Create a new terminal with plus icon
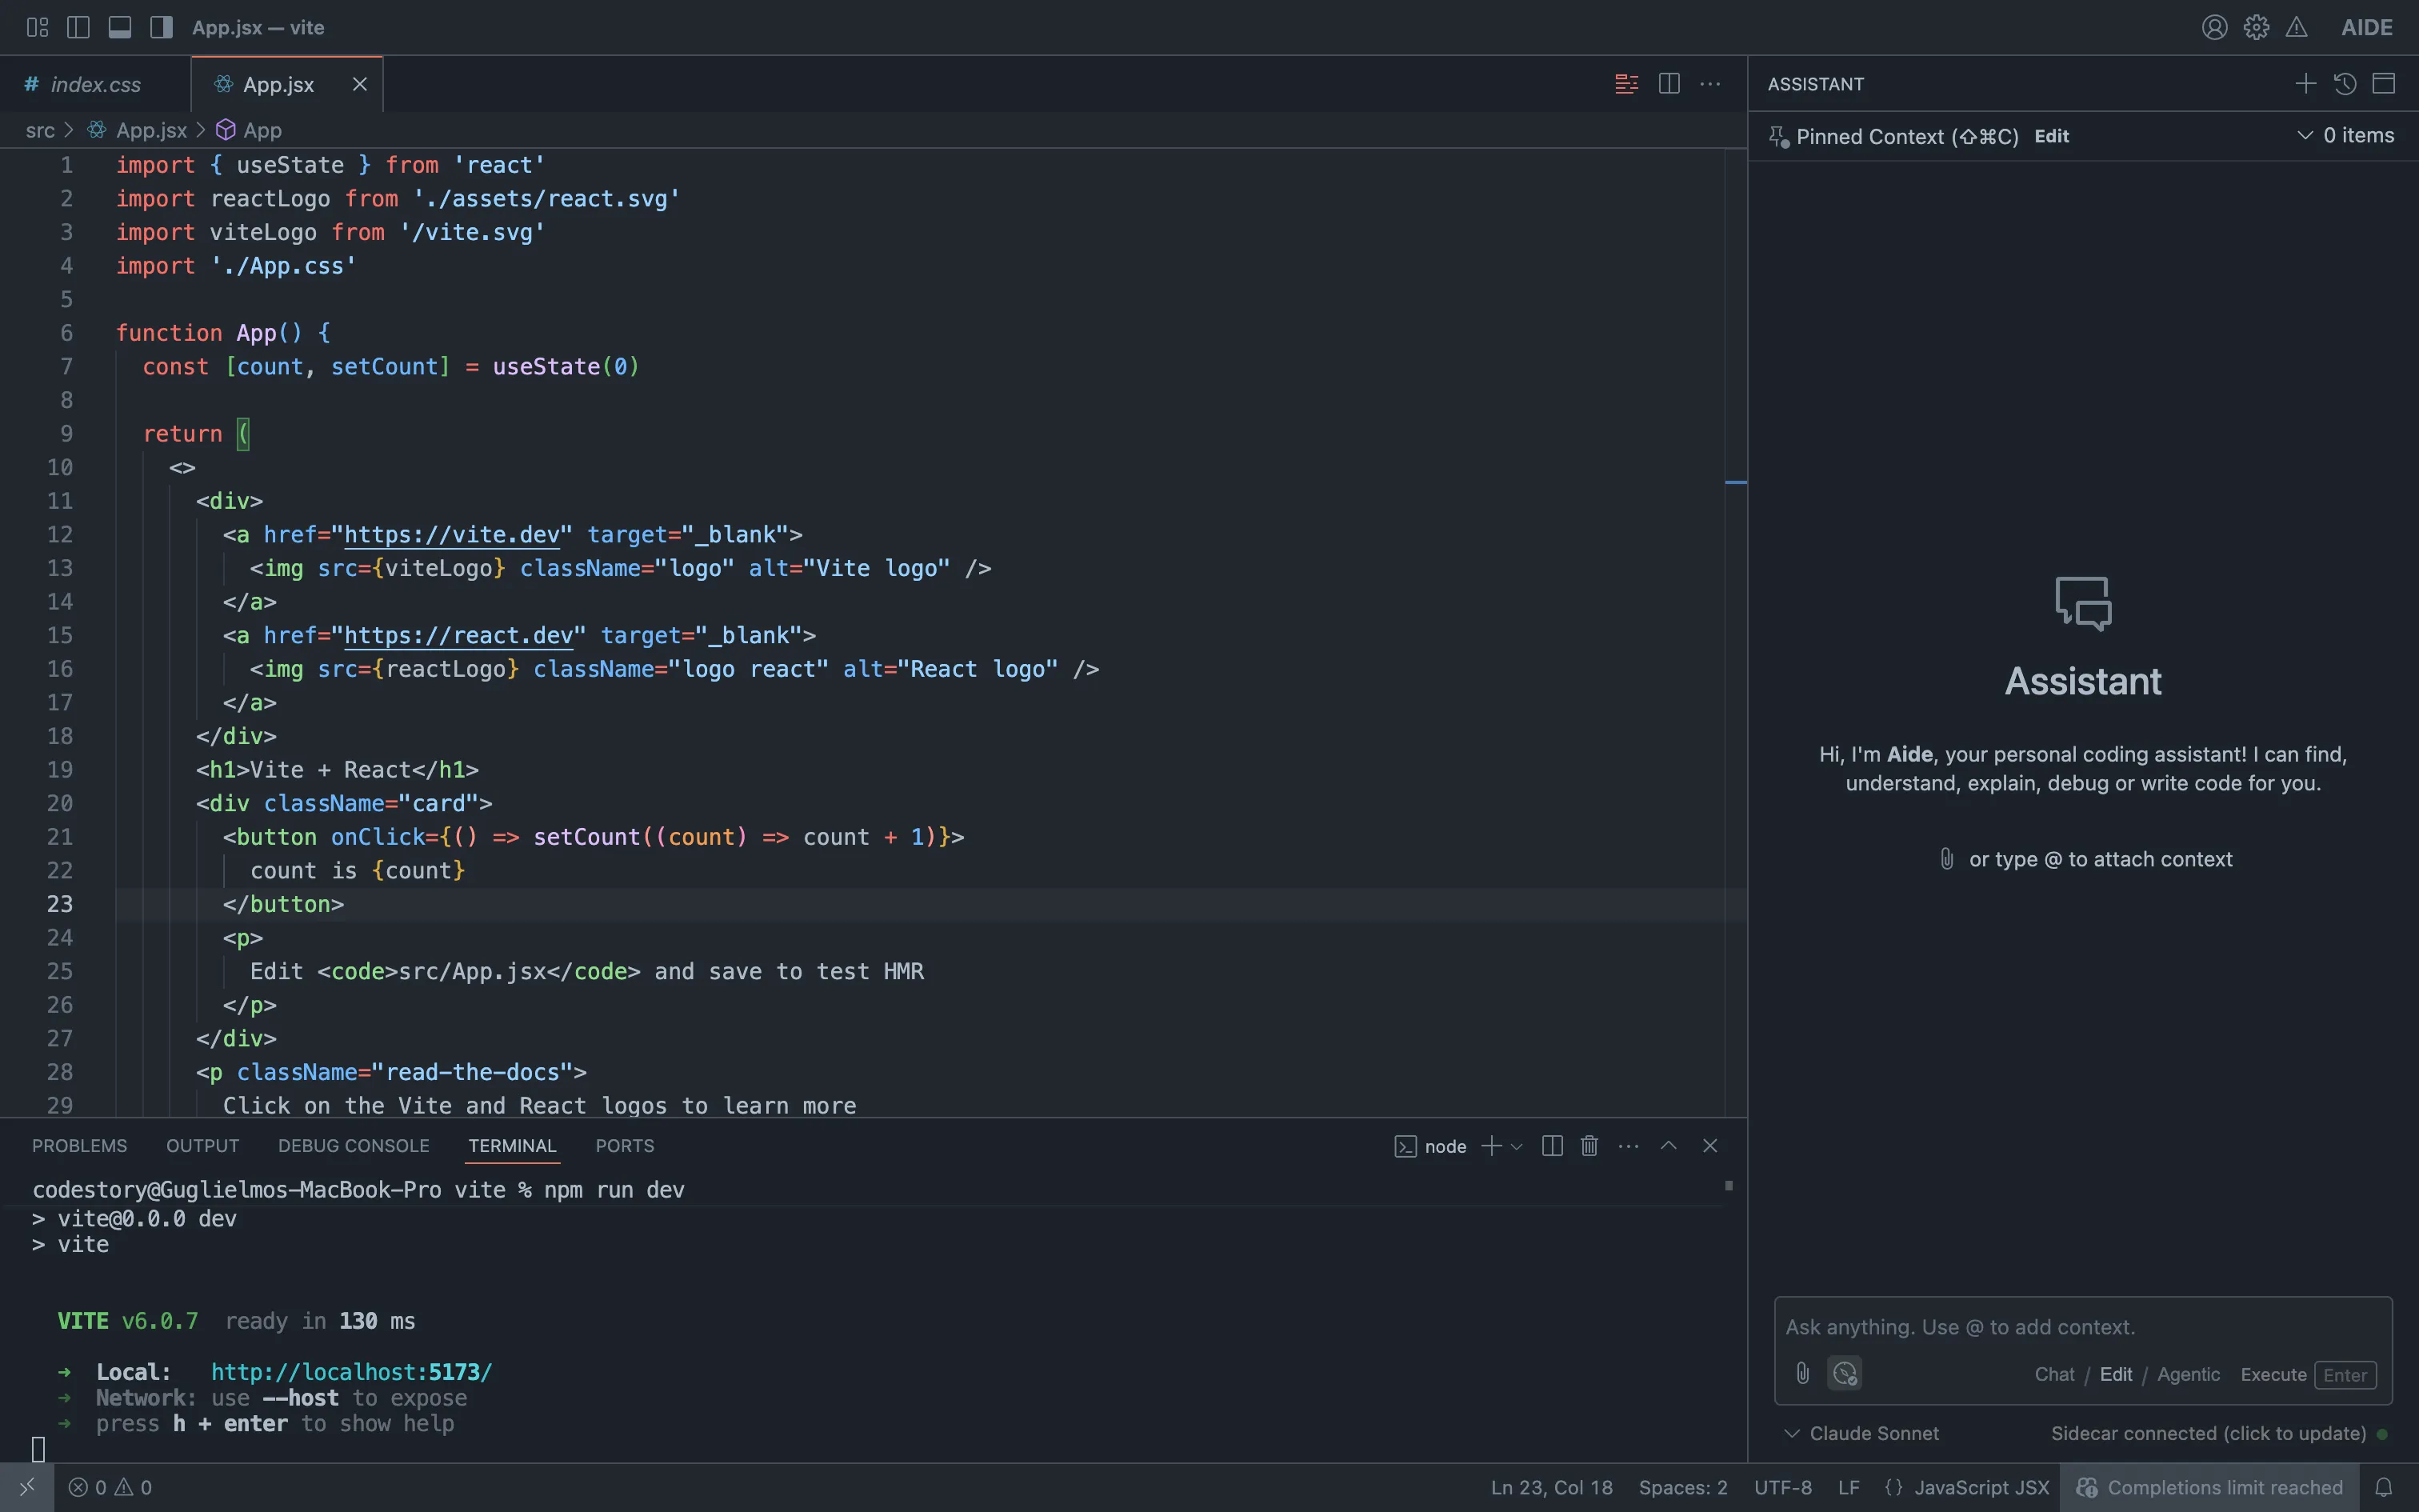The height and width of the screenshot is (1512, 2419). point(1490,1146)
